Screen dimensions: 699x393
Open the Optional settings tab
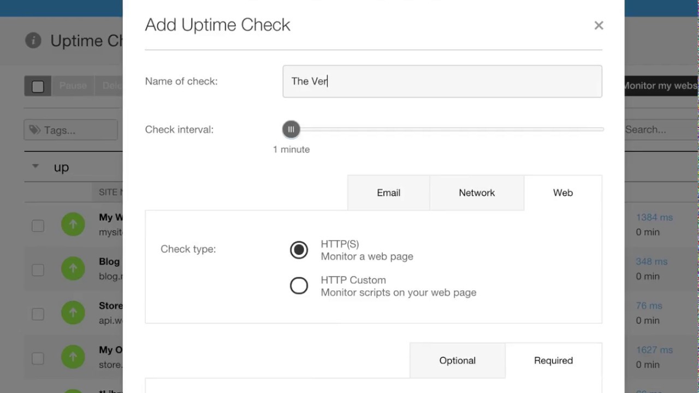(458, 360)
